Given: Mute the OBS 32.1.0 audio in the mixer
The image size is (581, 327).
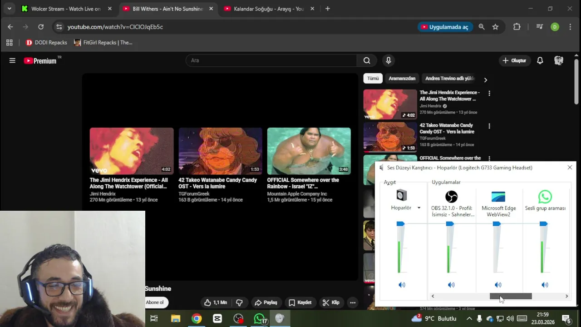Looking at the screenshot, I should click(x=451, y=285).
